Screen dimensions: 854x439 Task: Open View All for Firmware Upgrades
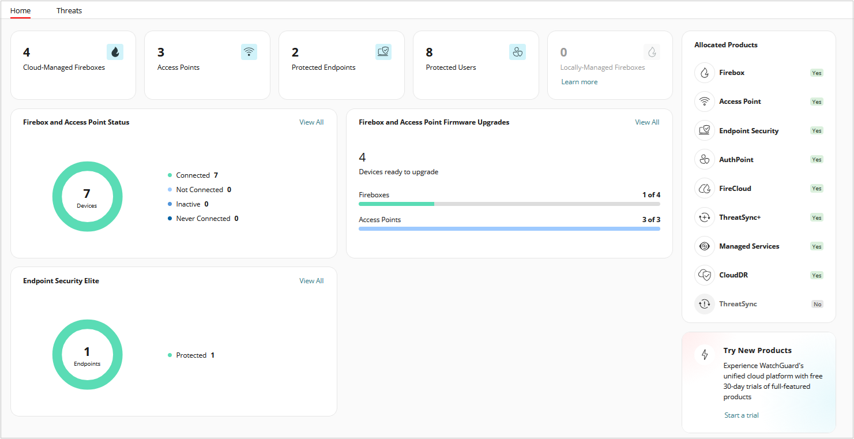pyautogui.click(x=647, y=122)
